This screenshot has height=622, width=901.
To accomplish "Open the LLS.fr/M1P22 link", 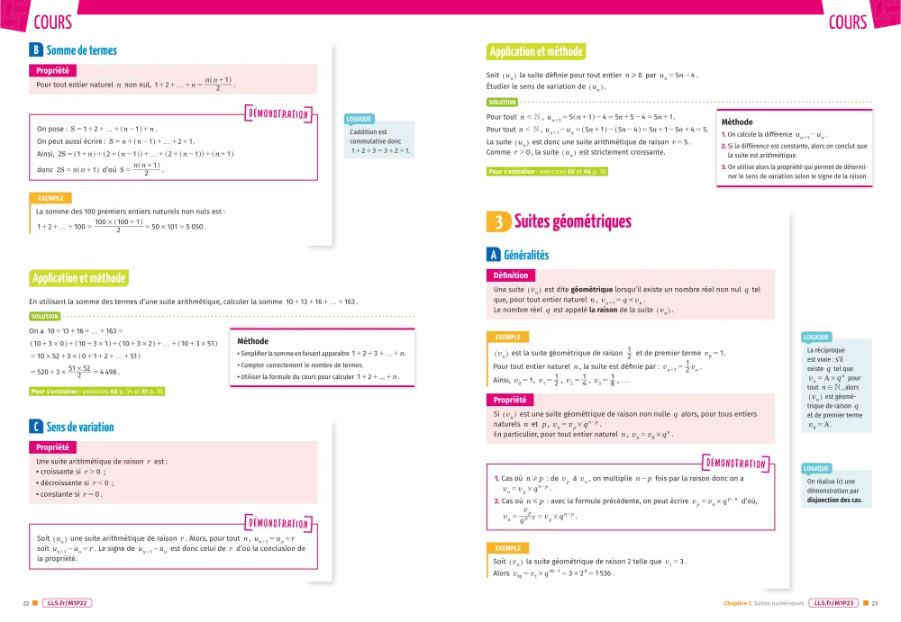I will [x=70, y=603].
